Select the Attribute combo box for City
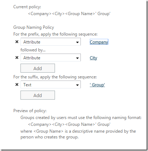148x151 pixels. [51, 58]
